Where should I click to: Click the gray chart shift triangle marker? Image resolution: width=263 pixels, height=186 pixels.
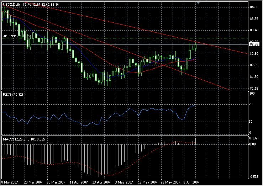199,2
